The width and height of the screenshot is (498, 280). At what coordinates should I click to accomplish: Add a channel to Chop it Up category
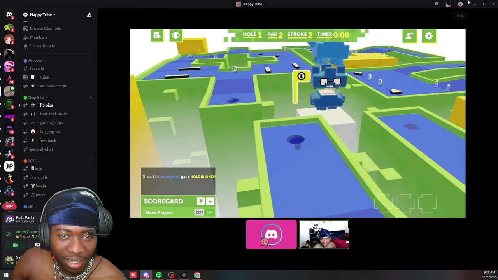[x=91, y=98]
